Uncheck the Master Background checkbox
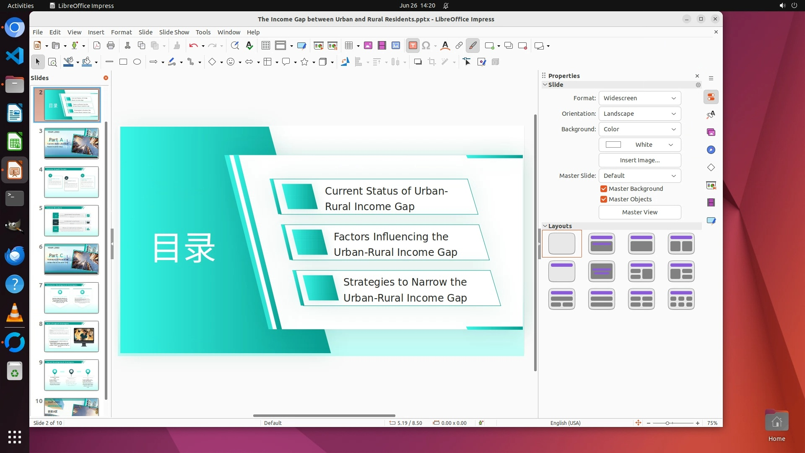This screenshot has width=805, height=453. (x=604, y=189)
